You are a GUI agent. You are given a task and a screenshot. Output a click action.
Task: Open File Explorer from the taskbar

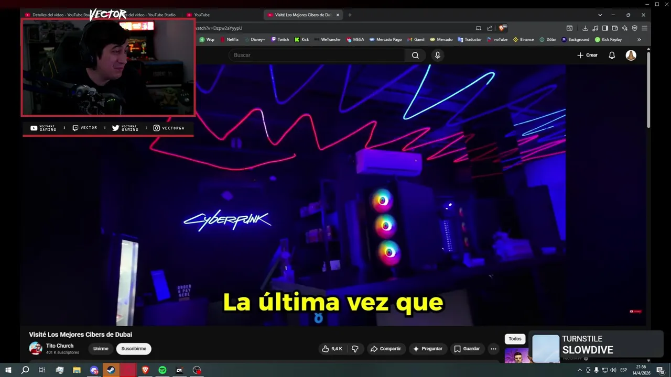coord(77,370)
